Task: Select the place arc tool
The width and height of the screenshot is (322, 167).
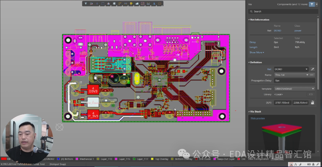Action: (160, 4)
